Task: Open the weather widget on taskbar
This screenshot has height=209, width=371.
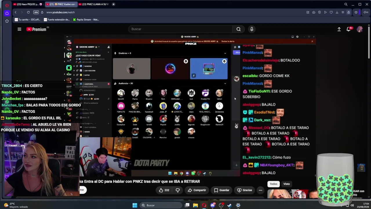Action: pyautogui.click(x=16, y=205)
